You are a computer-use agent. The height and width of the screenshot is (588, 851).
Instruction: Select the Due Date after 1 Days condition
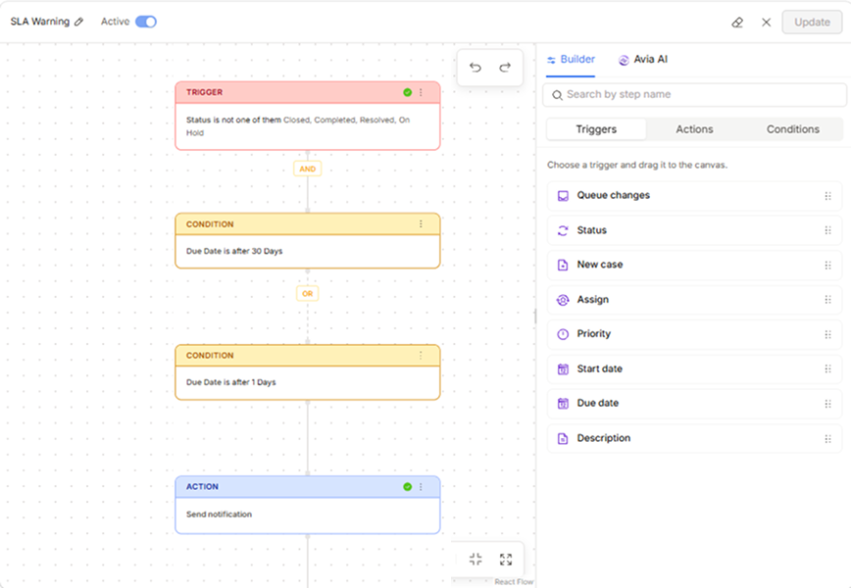pos(231,382)
